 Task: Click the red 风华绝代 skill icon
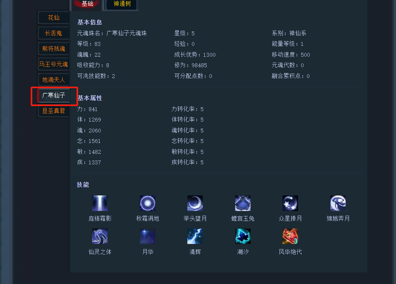click(290, 236)
